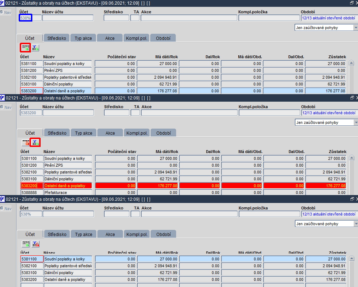358x287 pixels.
Task: Select the Nav radio button in top window
Action: (x=1, y=12)
